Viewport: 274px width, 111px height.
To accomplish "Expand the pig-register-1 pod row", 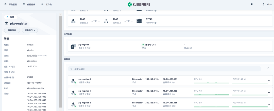I will pos(269,93).
